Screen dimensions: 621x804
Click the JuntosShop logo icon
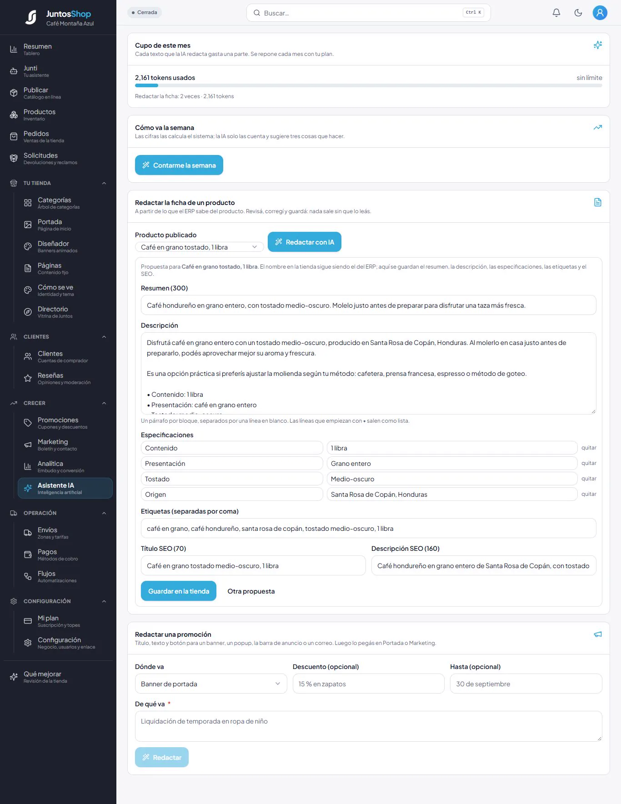(31, 17)
